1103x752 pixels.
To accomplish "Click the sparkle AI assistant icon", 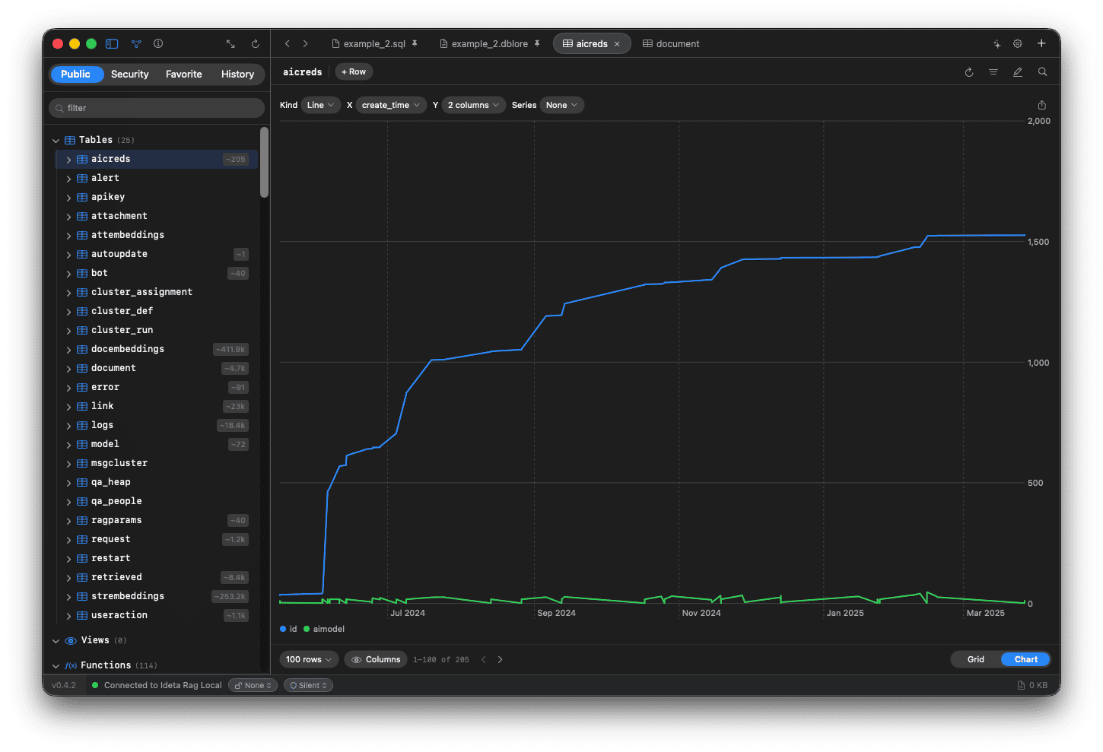I will coord(997,44).
